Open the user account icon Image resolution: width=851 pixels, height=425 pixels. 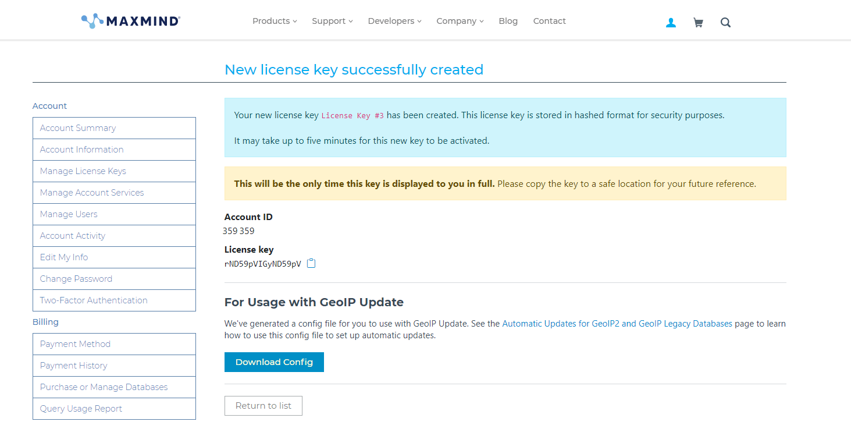tap(671, 23)
